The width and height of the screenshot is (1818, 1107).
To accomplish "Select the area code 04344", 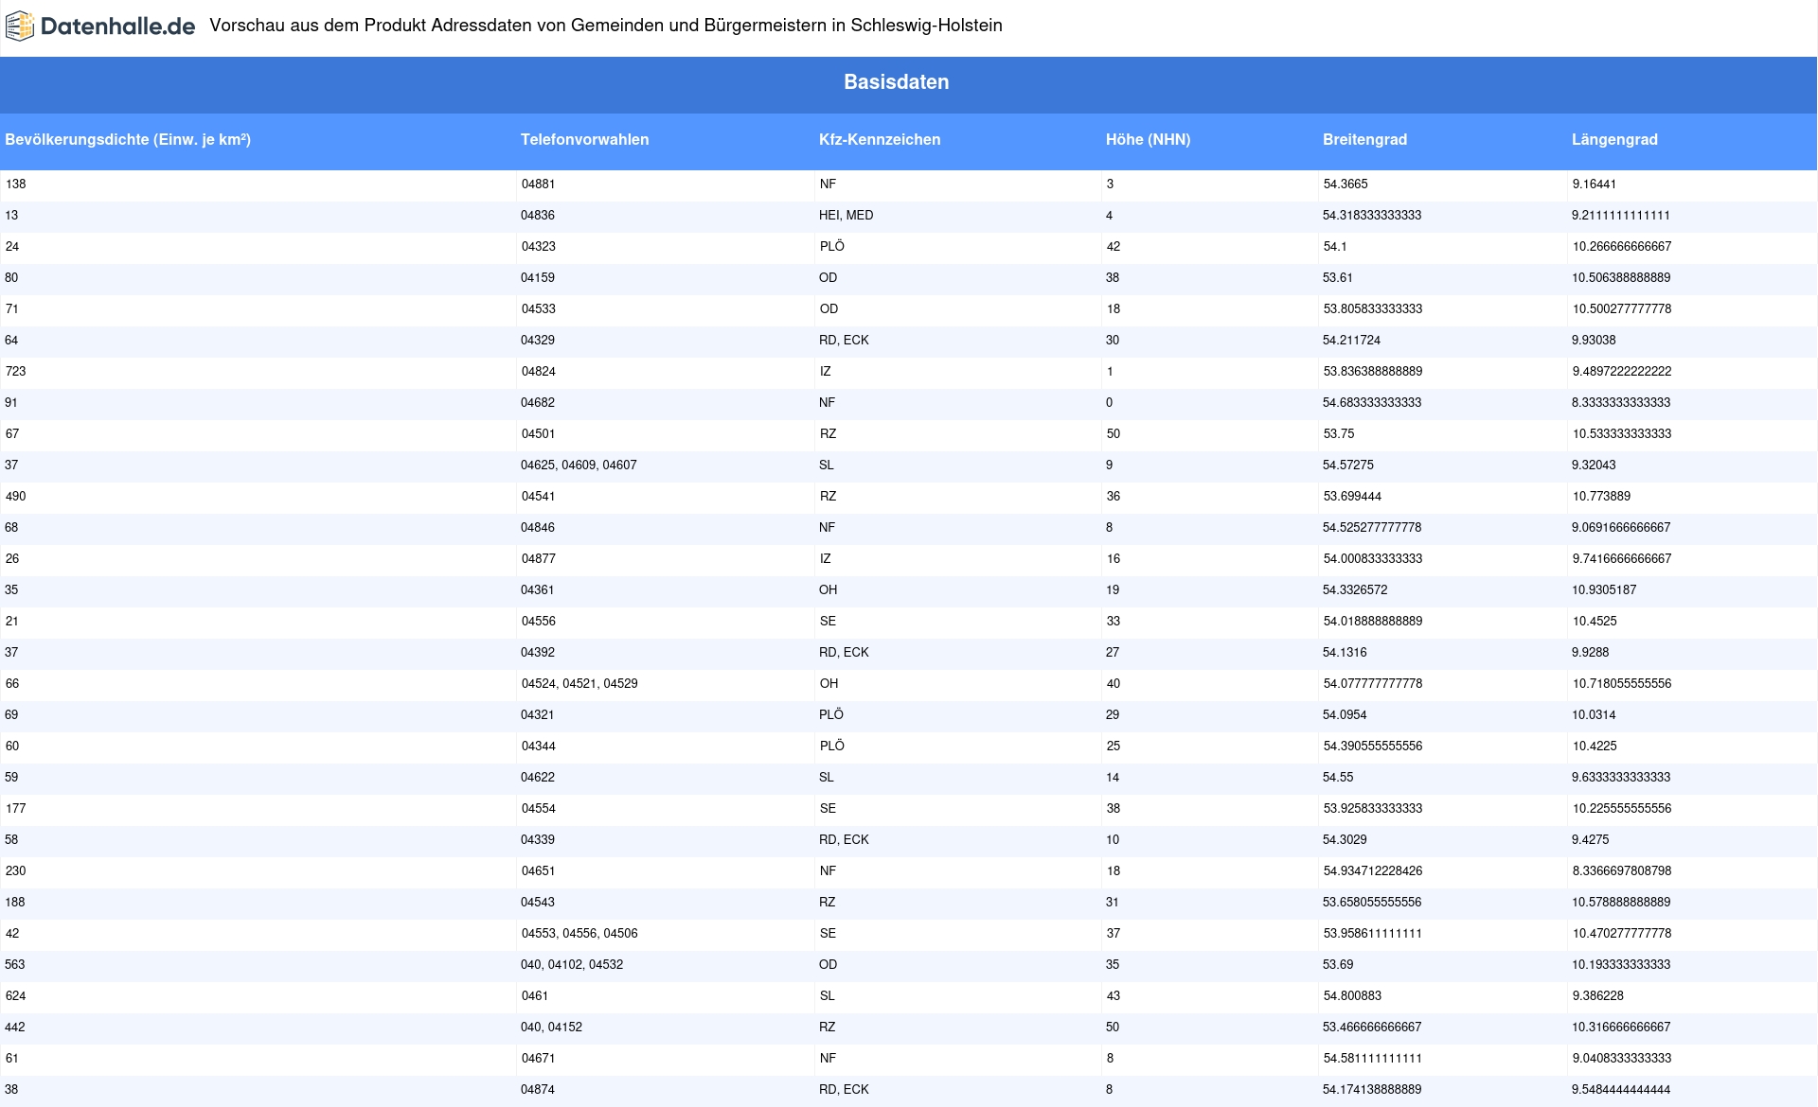I will (x=538, y=747).
